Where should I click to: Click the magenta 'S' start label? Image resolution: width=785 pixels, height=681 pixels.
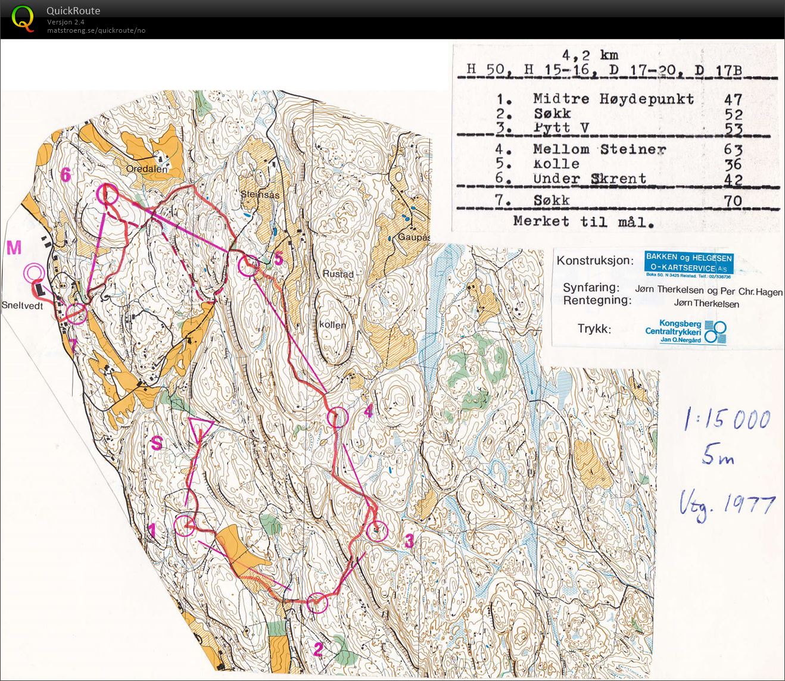[156, 443]
